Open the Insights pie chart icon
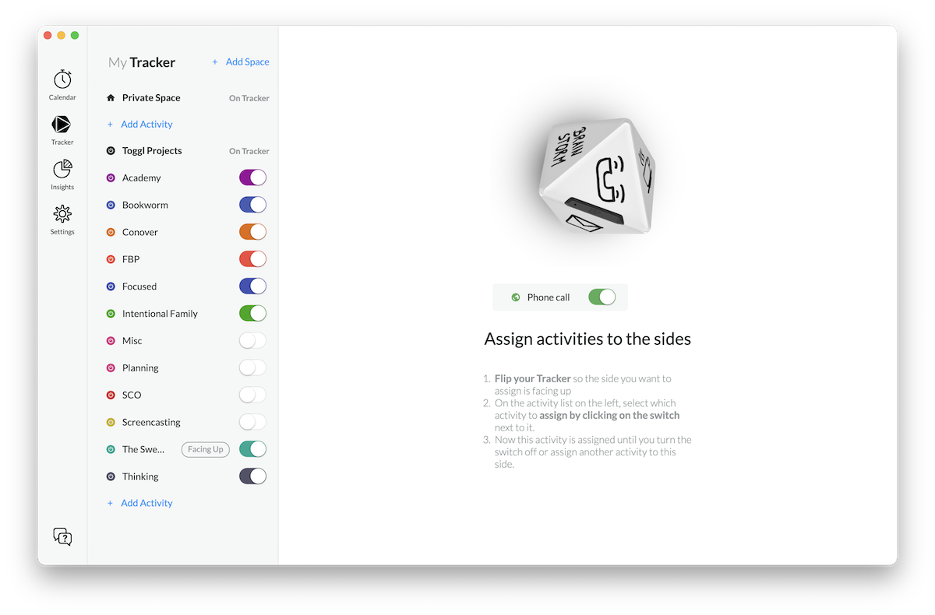 pos(62,169)
